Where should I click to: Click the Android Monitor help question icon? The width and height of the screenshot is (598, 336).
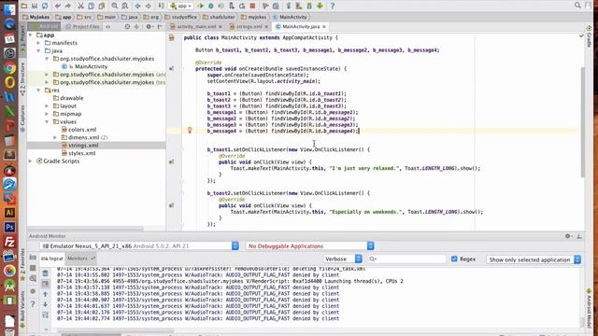click(33, 304)
